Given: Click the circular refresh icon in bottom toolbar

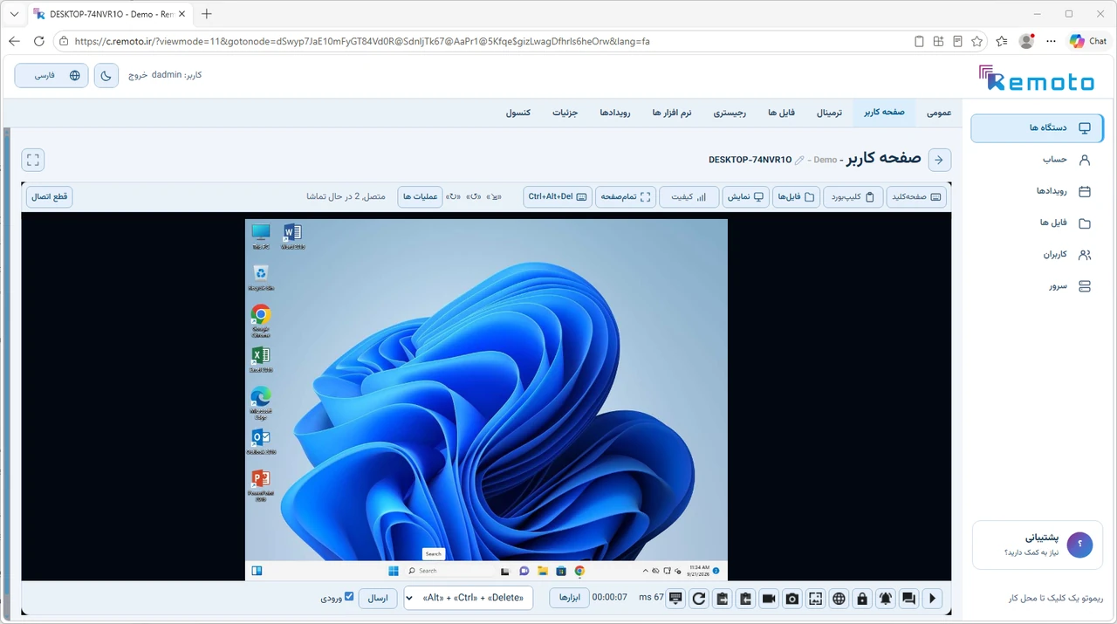Looking at the screenshot, I should point(699,599).
